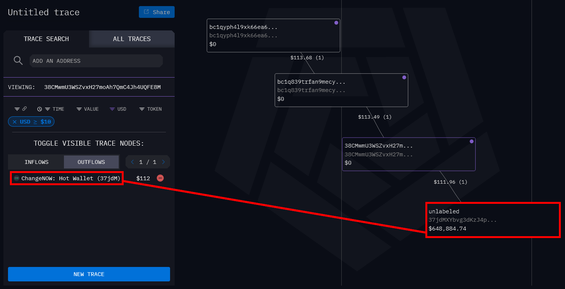Open the VALUE filter

(x=88, y=109)
